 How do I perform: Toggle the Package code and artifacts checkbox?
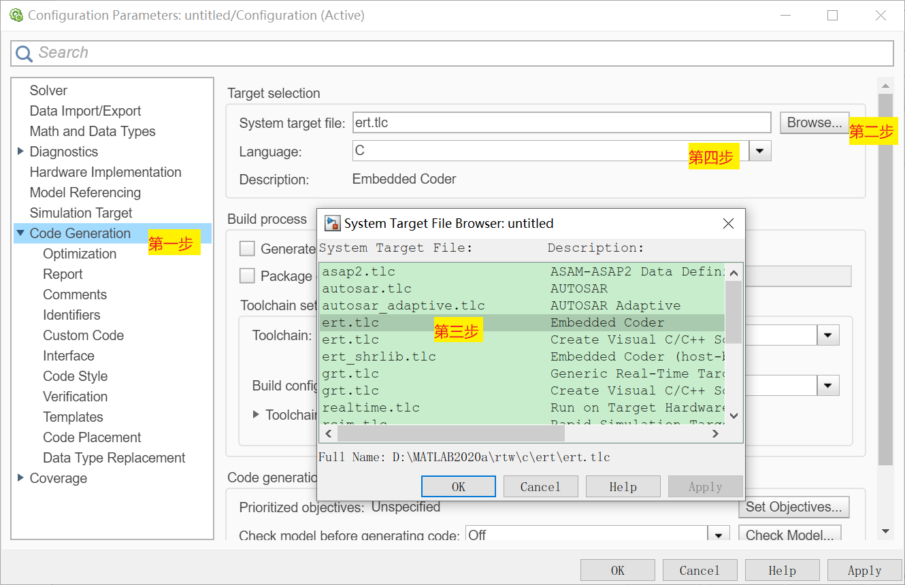(x=247, y=275)
